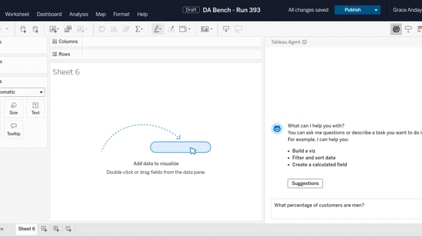422x237 pixels.
Task: Select the Sheet 6 tab
Action: point(26,228)
